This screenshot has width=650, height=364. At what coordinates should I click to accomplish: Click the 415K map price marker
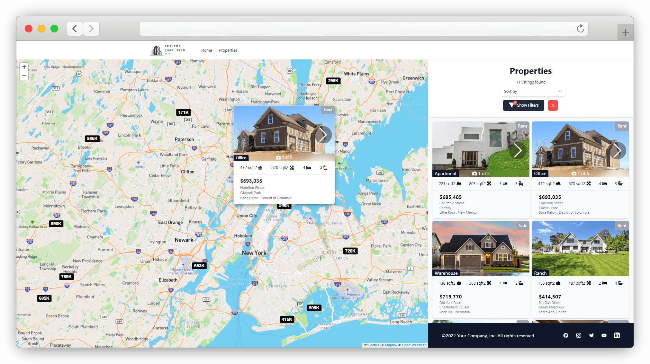[x=287, y=319]
